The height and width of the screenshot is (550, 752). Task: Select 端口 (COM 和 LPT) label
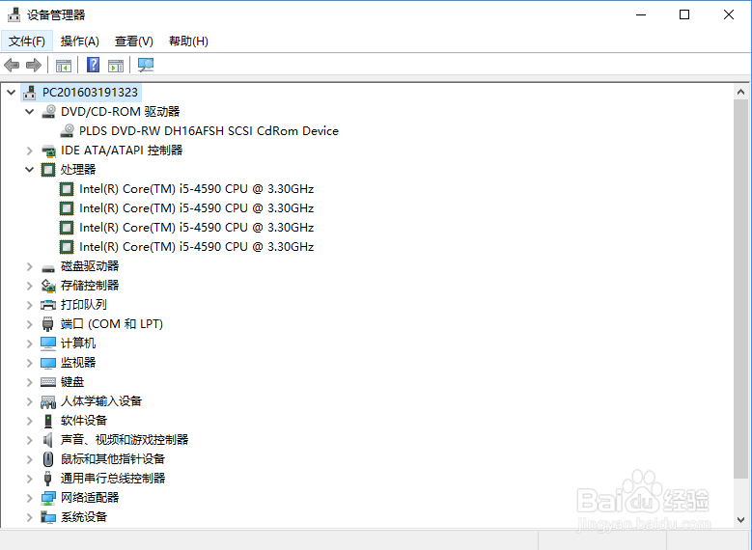pyautogui.click(x=112, y=324)
